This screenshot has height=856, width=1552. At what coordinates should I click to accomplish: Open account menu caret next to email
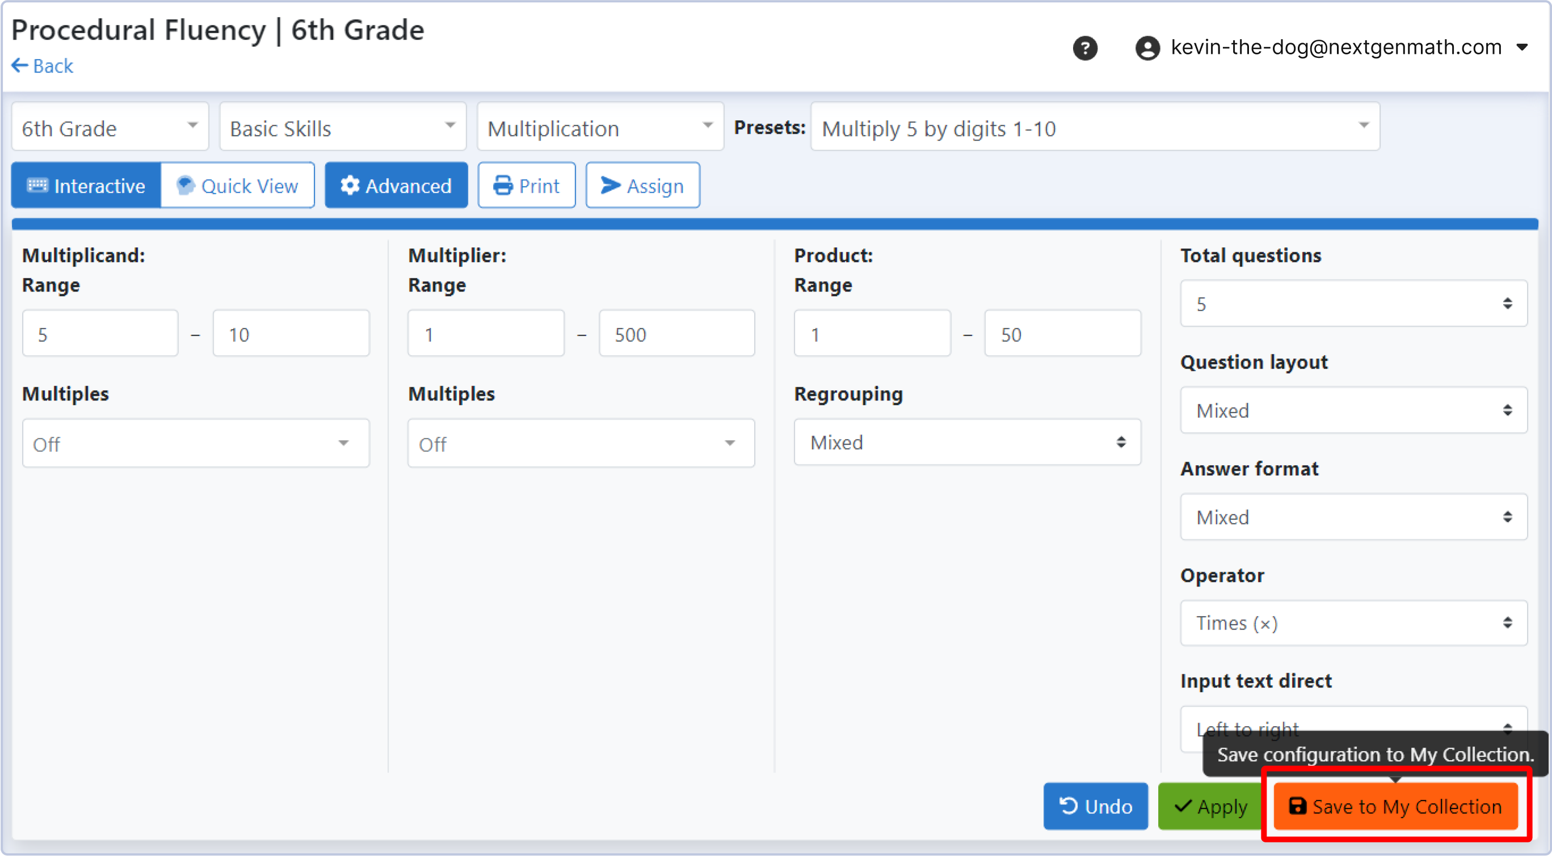[x=1522, y=48]
